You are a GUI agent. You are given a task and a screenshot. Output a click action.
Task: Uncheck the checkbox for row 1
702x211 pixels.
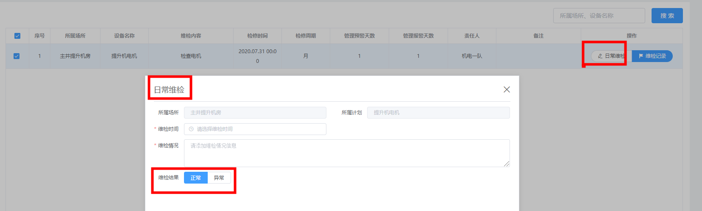pos(17,56)
